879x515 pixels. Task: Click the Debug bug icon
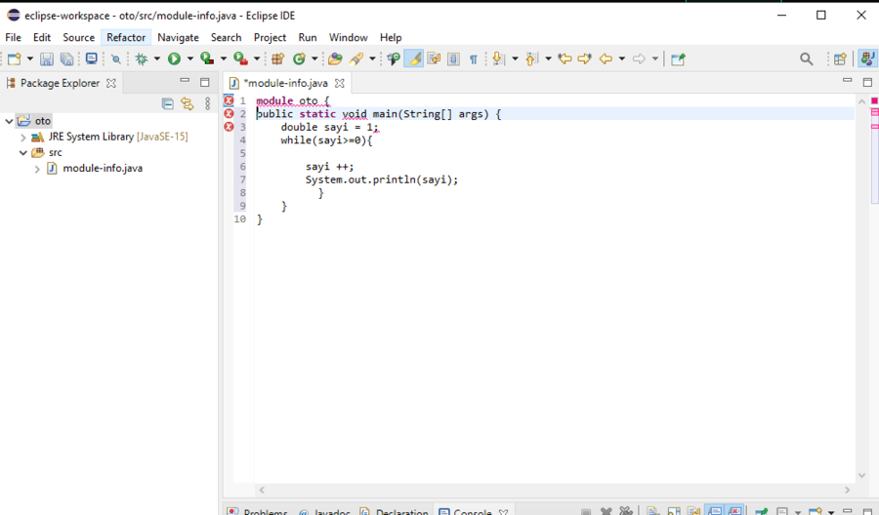coord(142,59)
